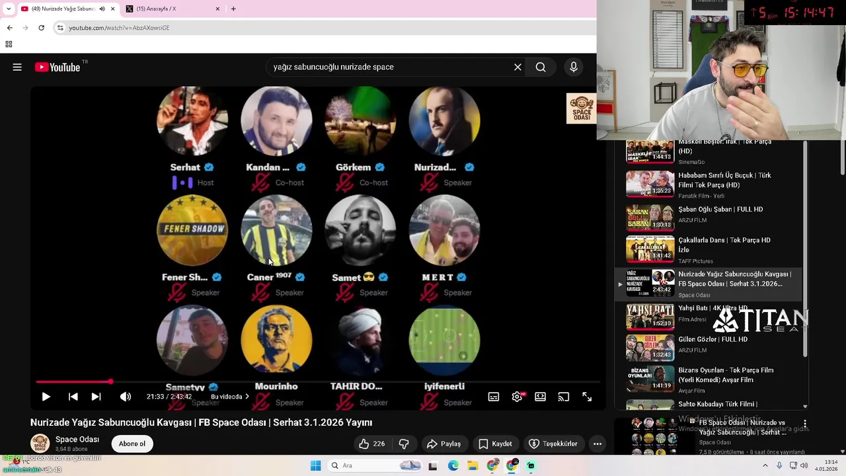Send thanks with the Teşekkürler button

tap(553, 444)
